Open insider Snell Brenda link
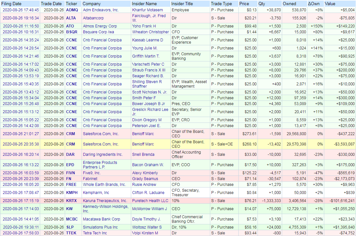The image size is (356, 236). pos(143,155)
